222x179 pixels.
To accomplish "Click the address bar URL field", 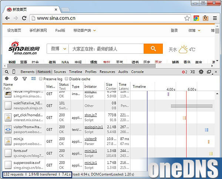I will [x=110, y=18].
